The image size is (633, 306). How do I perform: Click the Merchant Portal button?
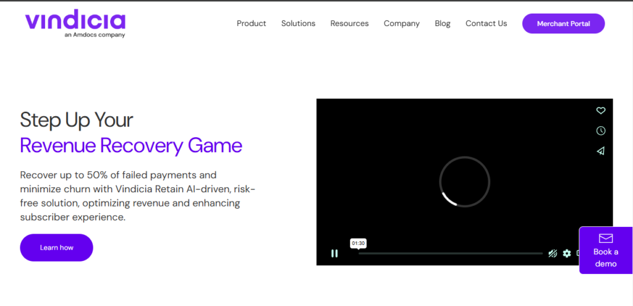point(563,23)
